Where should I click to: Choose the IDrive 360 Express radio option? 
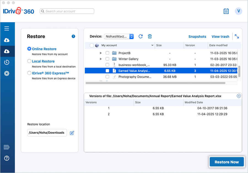pyautogui.click(x=29, y=73)
